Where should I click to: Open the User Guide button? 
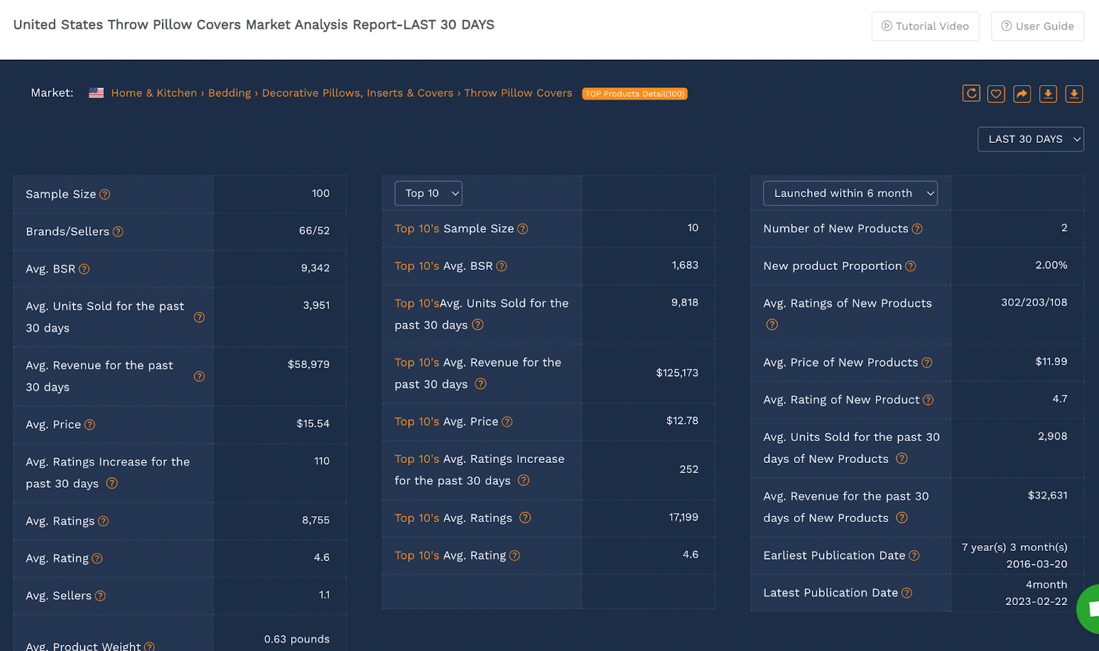pyautogui.click(x=1037, y=26)
